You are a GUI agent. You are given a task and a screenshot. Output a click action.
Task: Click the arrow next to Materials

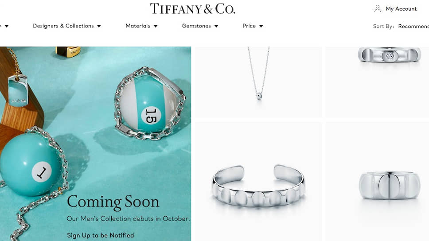click(156, 26)
